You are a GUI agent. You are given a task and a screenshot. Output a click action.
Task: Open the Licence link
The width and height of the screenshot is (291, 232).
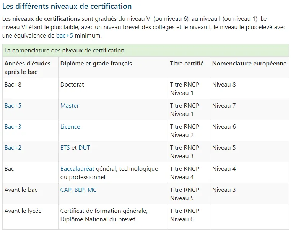tap(70, 126)
